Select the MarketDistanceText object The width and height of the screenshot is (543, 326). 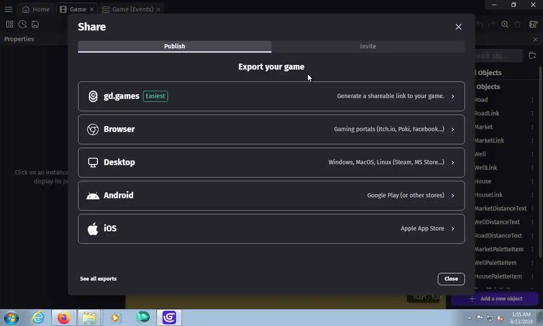pyautogui.click(x=501, y=208)
